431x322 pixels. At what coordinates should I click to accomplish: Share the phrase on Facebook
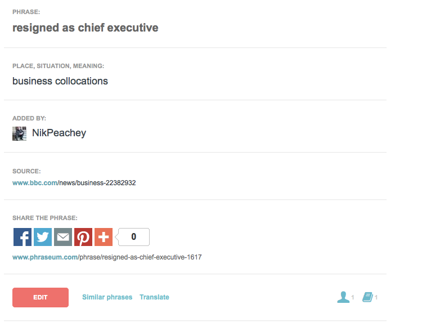pyautogui.click(x=23, y=237)
